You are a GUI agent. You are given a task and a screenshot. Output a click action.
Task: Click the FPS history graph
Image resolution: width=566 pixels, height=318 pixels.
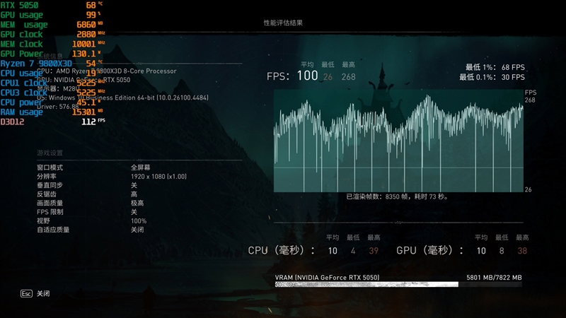398,141
